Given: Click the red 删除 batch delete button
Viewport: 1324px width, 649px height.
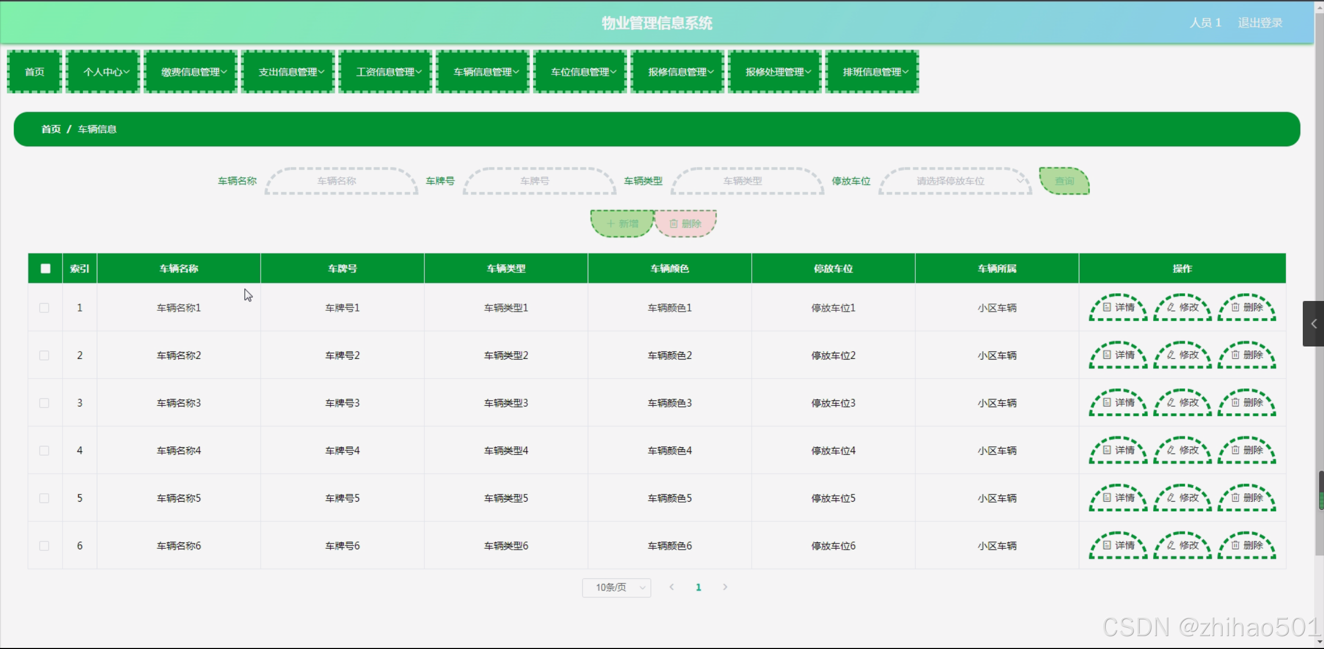Looking at the screenshot, I should (x=686, y=223).
